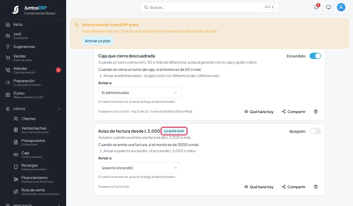Open the Quien lo encendió dropdown
Viewport: 353px width, 206px height.
[x=140, y=168]
